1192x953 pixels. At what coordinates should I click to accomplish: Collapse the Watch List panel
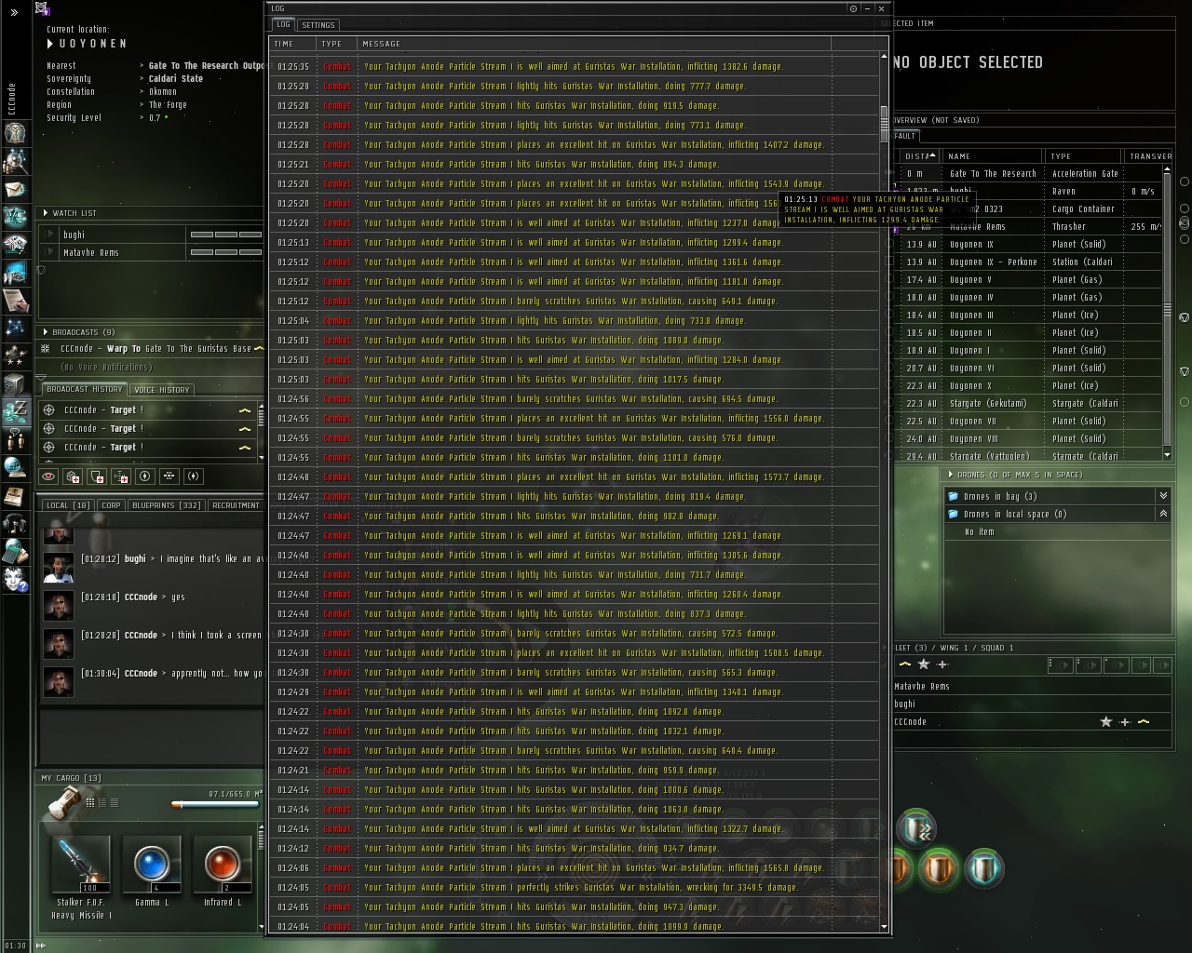click(x=45, y=213)
